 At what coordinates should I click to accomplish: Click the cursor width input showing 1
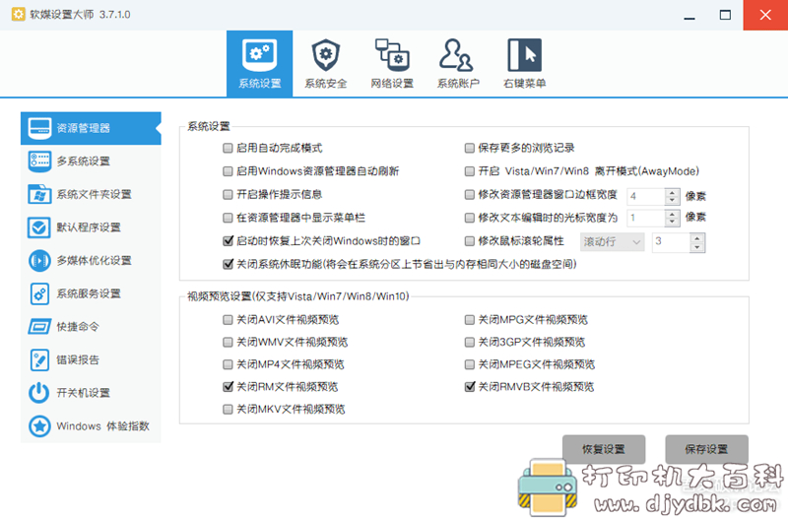(646, 218)
